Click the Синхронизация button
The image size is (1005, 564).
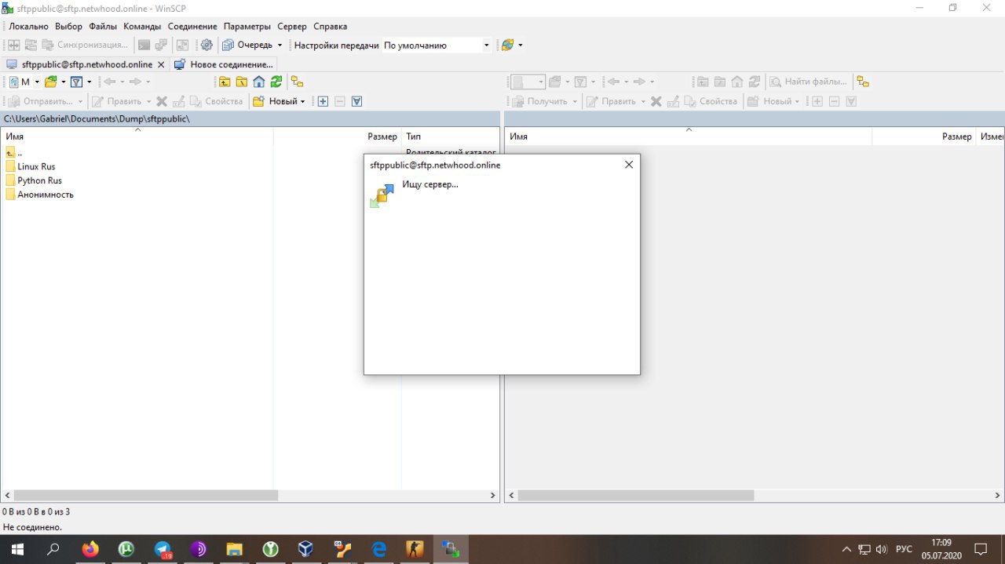85,45
